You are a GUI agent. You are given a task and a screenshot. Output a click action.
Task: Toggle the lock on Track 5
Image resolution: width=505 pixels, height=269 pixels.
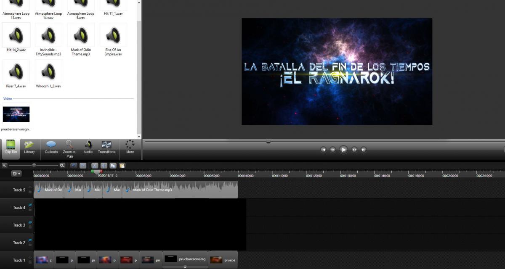[30, 192]
